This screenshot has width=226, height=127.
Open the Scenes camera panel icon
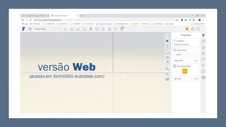[x=203, y=53]
